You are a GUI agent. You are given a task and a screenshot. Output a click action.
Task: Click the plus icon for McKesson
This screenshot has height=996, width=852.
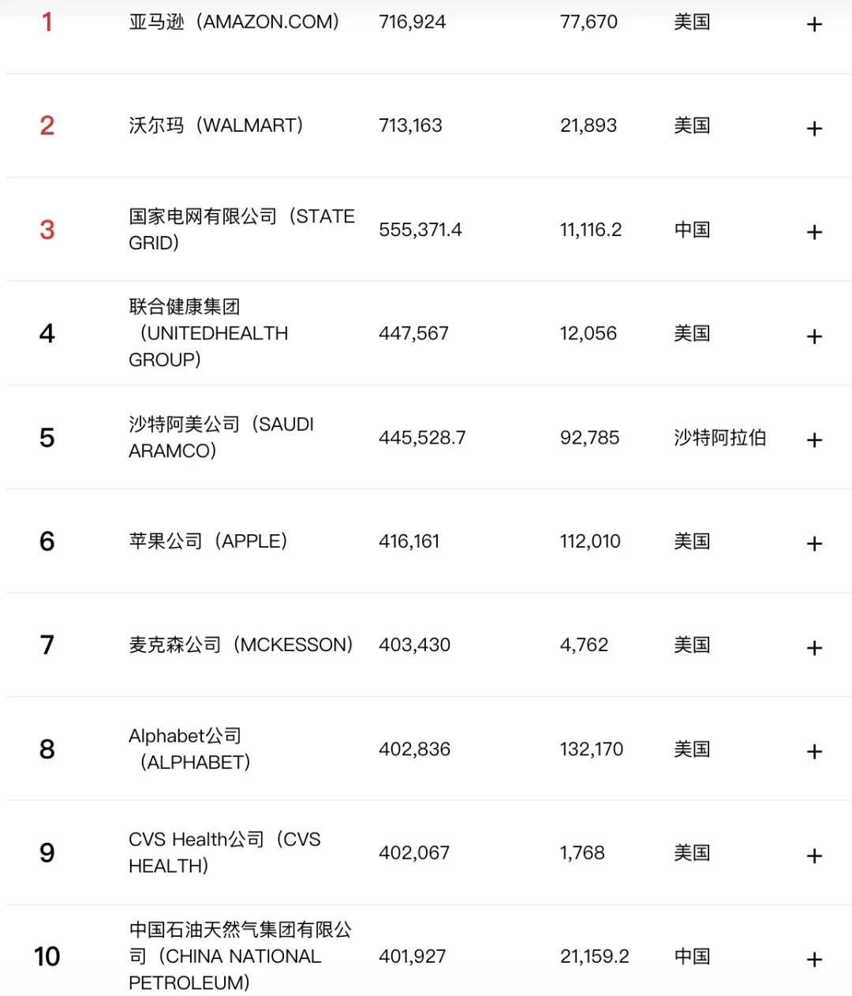815,647
